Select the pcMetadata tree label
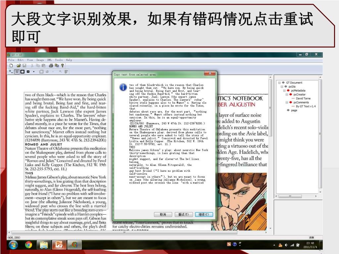 (x=298, y=91)
